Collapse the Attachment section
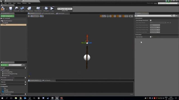Viewport: 179px width, 100px height. coord(135,18)
